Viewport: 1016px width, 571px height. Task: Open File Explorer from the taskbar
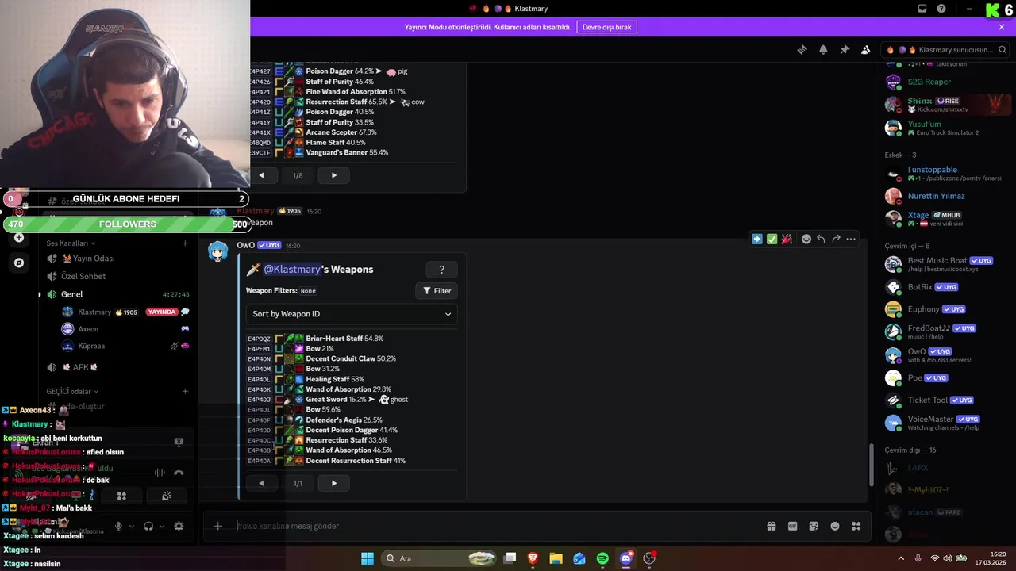(x=556, y=558)
